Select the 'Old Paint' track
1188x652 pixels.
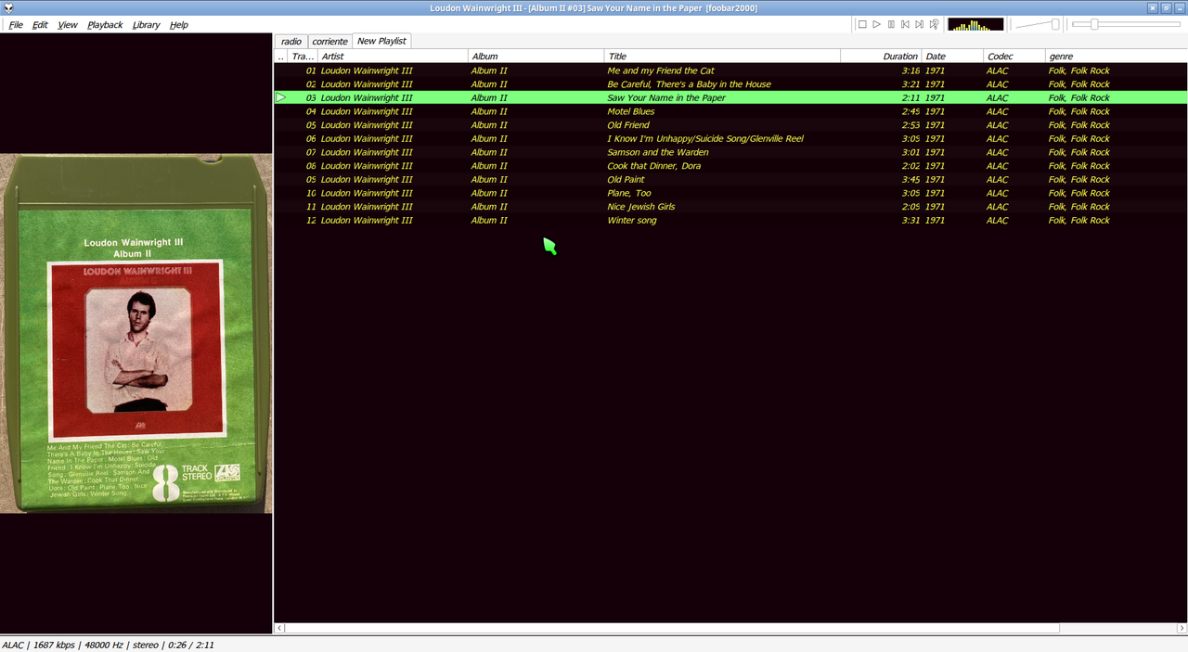[x=730, y=180]
